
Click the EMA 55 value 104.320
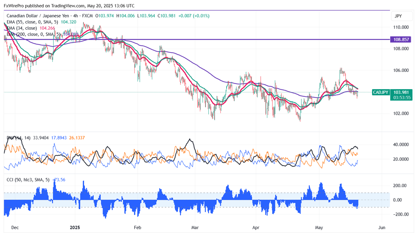(x=68, y=22)
